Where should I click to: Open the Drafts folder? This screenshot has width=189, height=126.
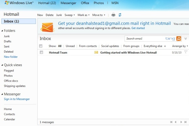click(x=8, y=41)
